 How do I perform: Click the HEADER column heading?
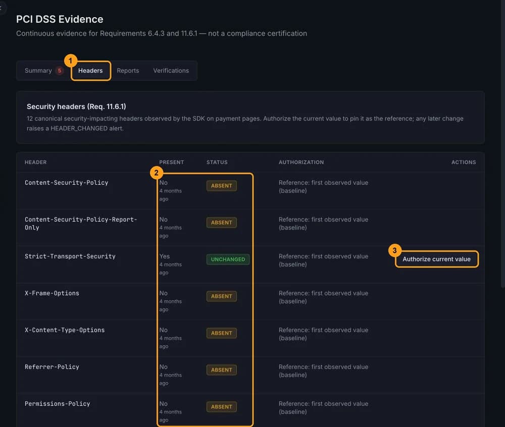coord(36,162)
